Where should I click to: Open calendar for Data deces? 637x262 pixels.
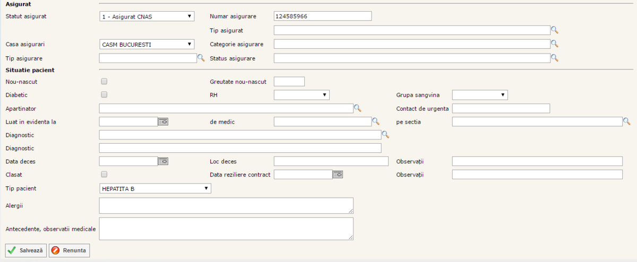click(163, 161)
